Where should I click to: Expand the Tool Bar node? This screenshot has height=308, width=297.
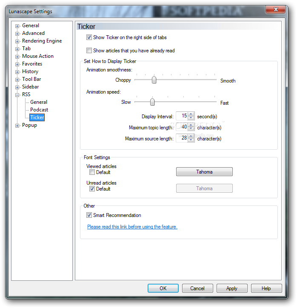(x=17, y=80)
